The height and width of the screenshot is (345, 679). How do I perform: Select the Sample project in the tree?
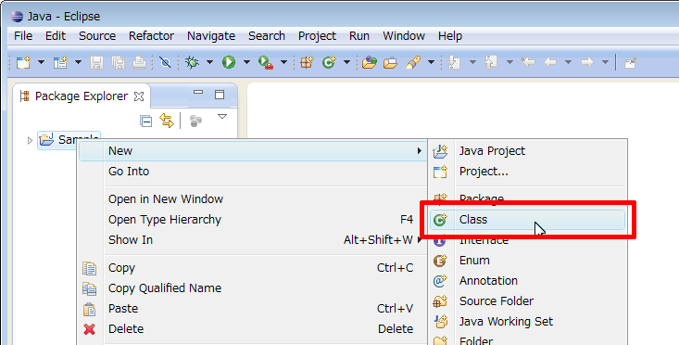[x=69, y=139]
